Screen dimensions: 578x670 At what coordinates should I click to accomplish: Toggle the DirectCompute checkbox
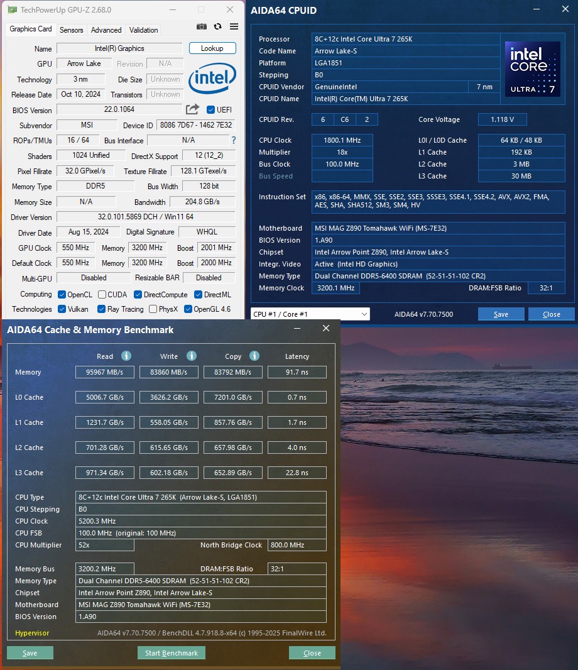(138, 294)
